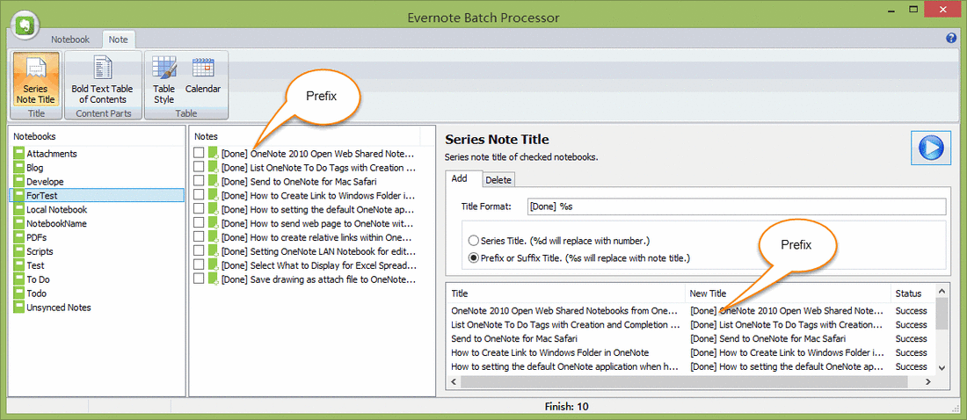Select the ForTest notebook
This screenshot has height=420, width=967.
[x=98, y=196]
